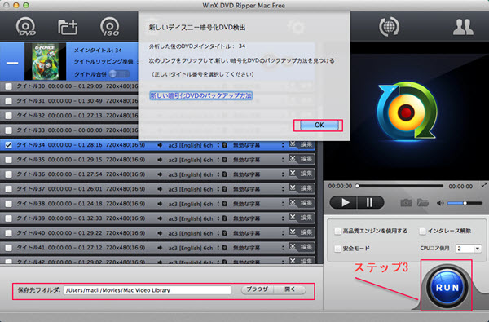Image resolution: width=489 pixels, height=322 pixels.
Task: Open audio track selector for タイトル40
Action: [x=194, y=233]
